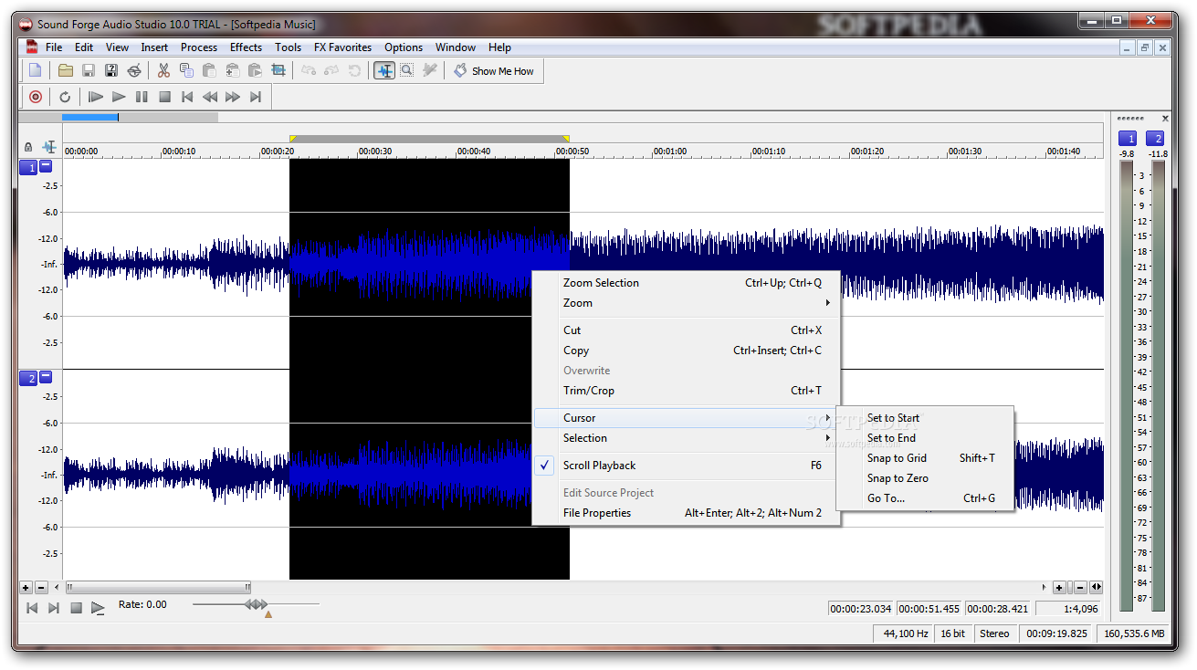Click the Mix paste icon with plus sign
Screen dimensions: 1197x670
tap(232, 70)
